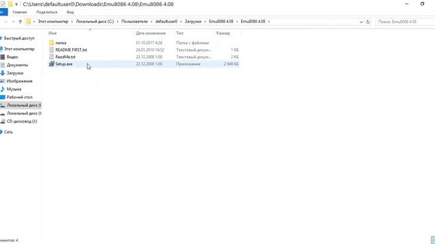This screenshot has height=244, width=435.
Task: Switch view mode icon in status bar
Action: point(433,240)
